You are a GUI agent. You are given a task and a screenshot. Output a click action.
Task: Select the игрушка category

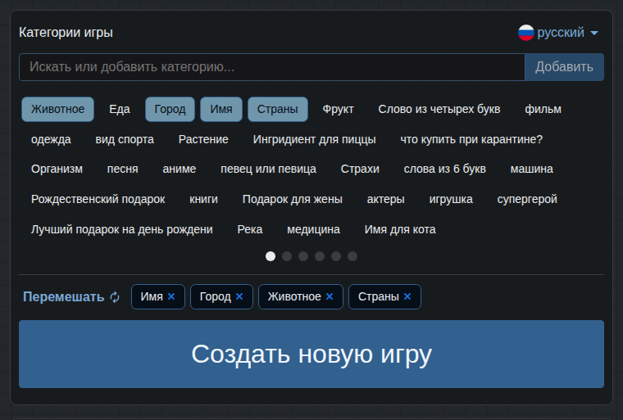451,199
